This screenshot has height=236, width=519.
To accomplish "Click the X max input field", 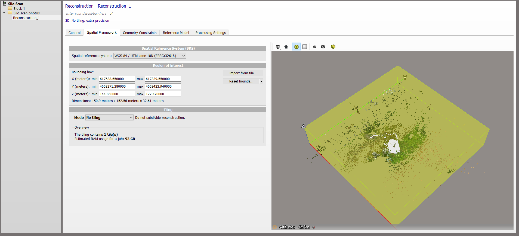I will pyautogui.click(x=163, y=79).
